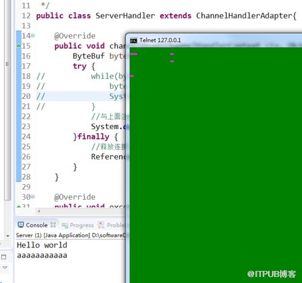Click 'try' keyword on line 17
302x283 pixels.
pyautogui.click(x=80, y=66)
